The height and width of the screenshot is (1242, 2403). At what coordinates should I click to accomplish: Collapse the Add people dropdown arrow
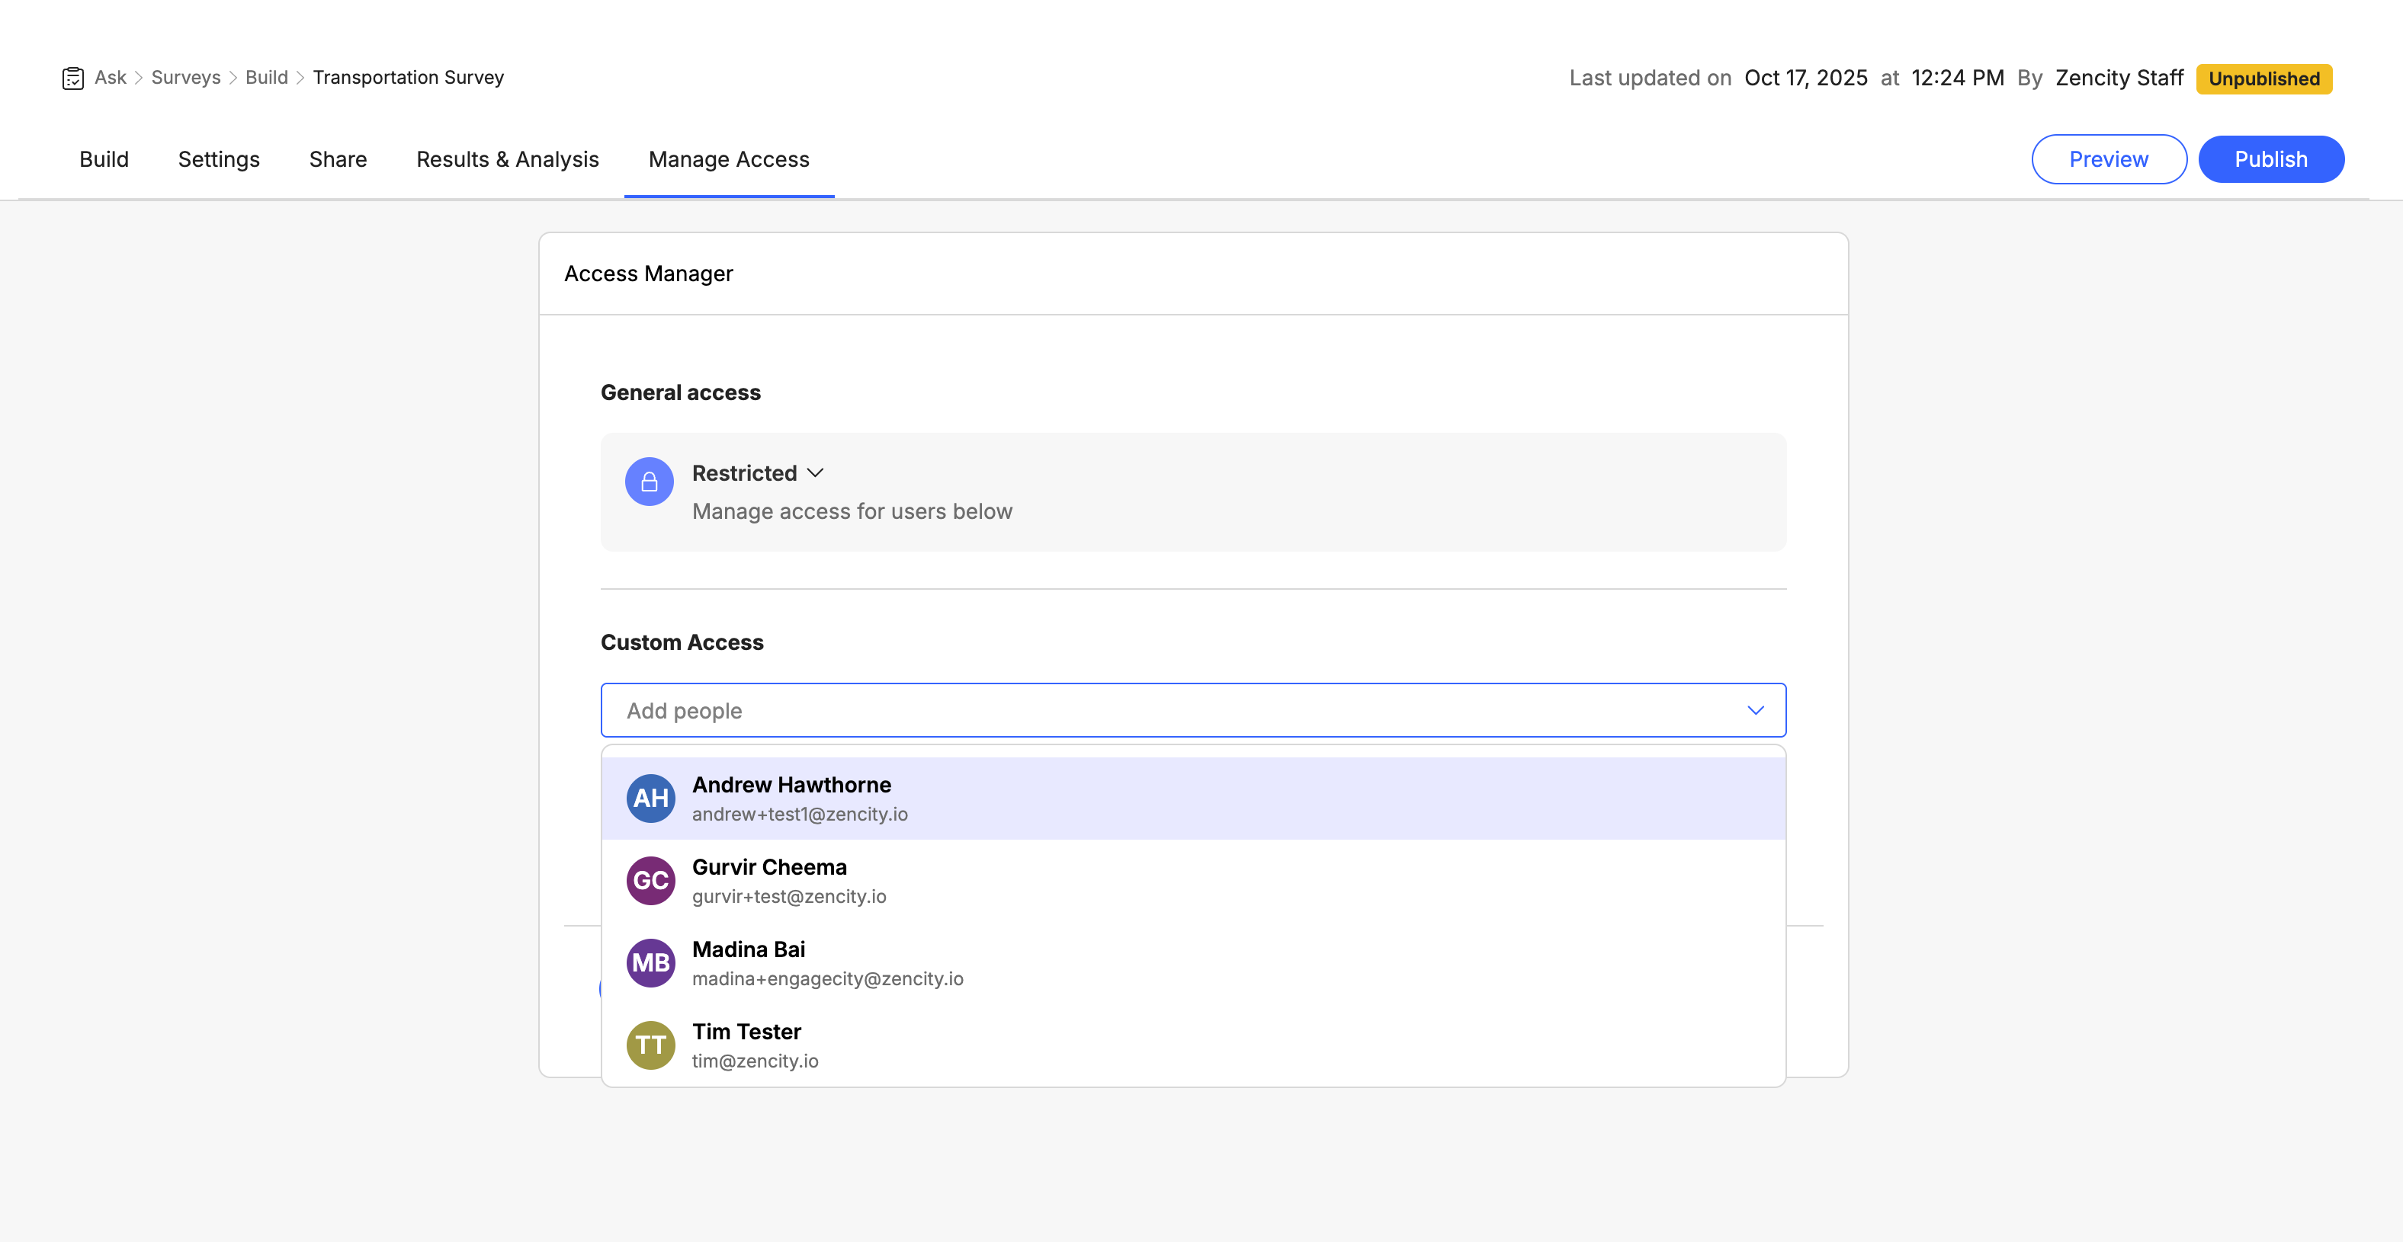pyautogui.click(x=1755, y=710)
